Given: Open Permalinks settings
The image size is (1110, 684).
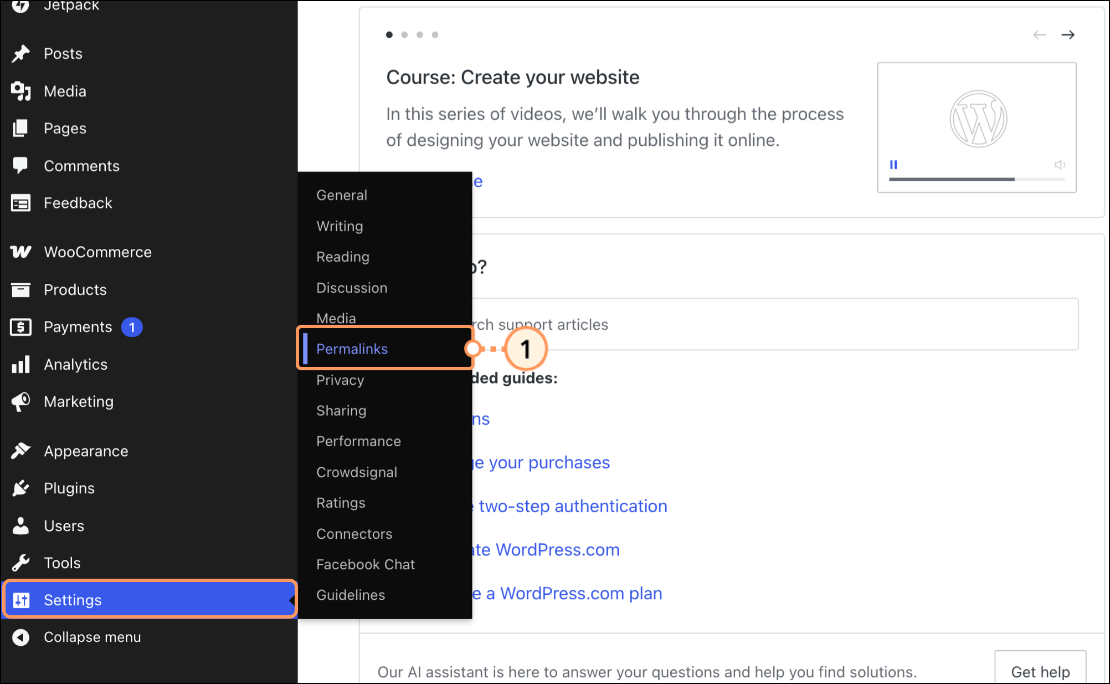Looking at the screenshot, I should 352,349.
